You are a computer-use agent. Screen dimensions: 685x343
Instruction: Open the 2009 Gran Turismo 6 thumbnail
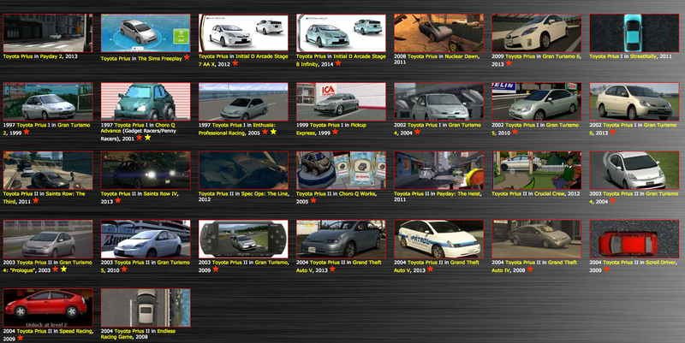pyautogui.click(x=537, y=33)
